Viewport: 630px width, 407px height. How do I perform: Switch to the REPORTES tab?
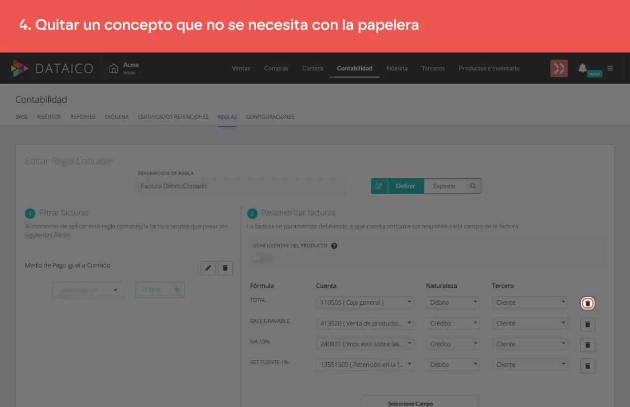coord(83,117)
